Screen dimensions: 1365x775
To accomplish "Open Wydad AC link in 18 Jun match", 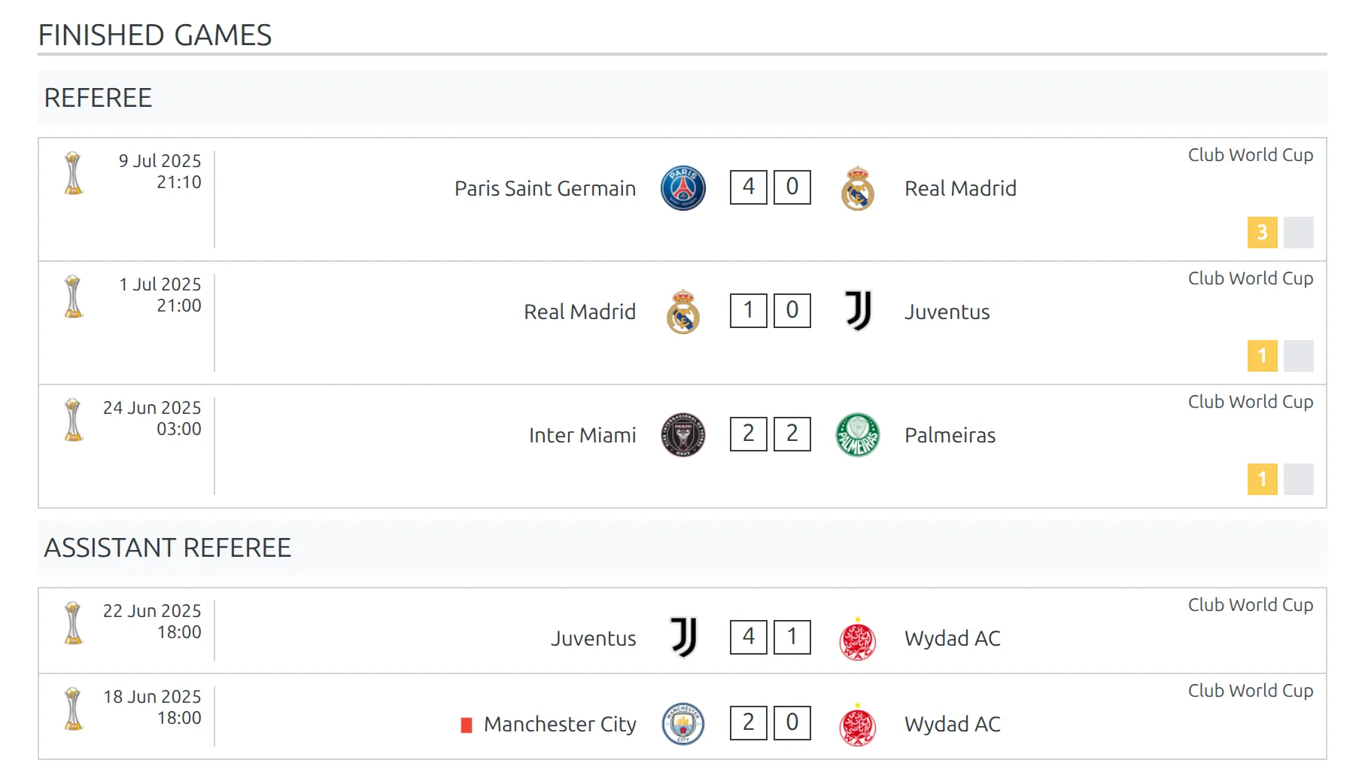I will tap(952, 724).
